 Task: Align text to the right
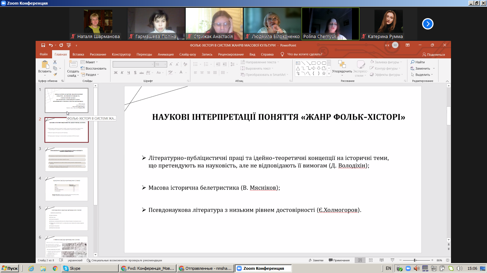(x=209, y=73)
